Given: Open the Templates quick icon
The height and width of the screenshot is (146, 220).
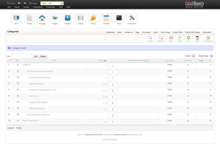Looking at the screenshot, I should 106,18.
